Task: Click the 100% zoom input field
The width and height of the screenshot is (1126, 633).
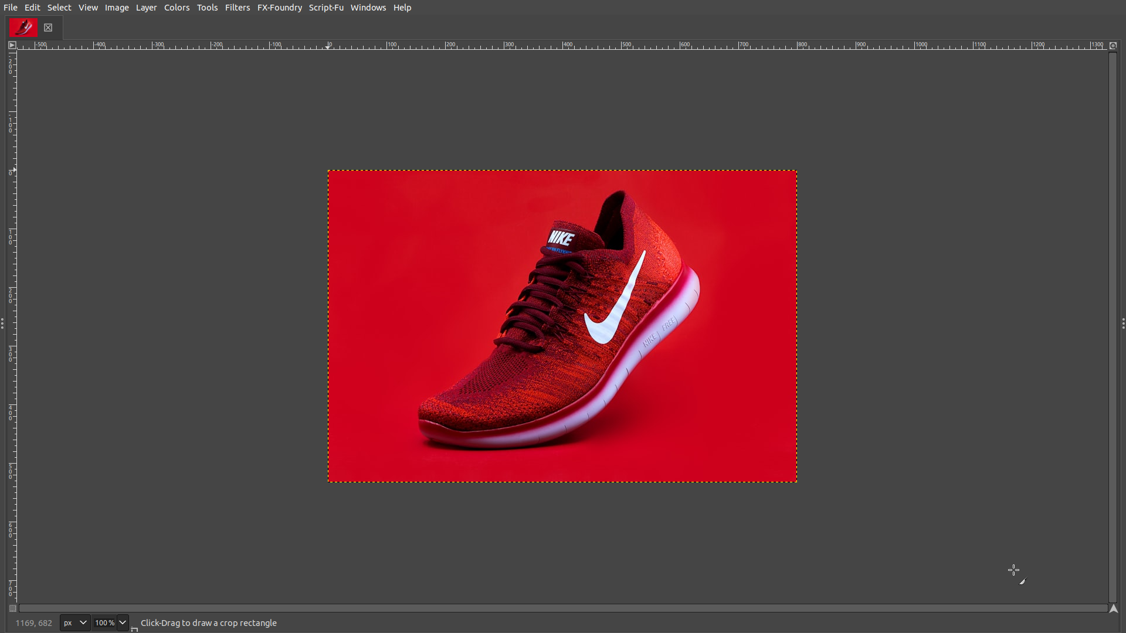Action: 104,623
